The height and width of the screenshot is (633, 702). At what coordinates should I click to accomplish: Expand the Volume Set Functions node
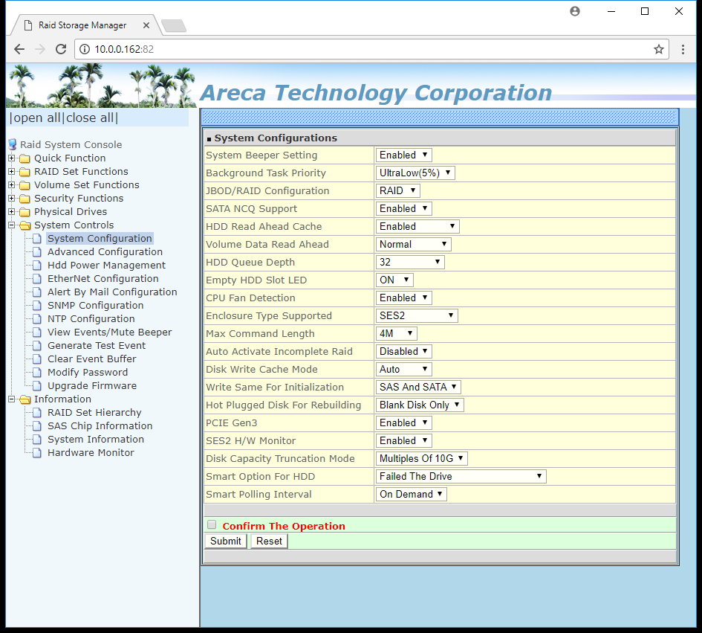12,184
